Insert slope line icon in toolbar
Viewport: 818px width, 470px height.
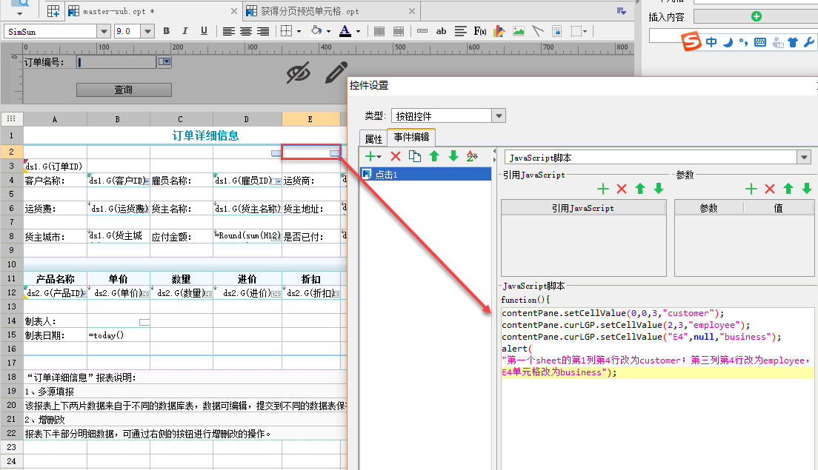tap(538, 31)
